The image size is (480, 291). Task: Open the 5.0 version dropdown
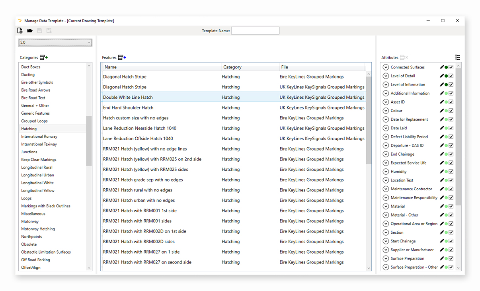coord(55,42)
